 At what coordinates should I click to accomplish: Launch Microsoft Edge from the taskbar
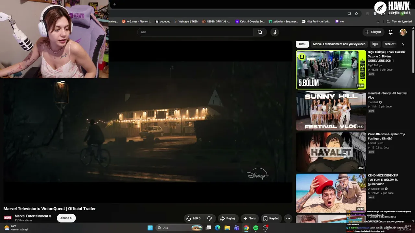[x=218, y=228]
